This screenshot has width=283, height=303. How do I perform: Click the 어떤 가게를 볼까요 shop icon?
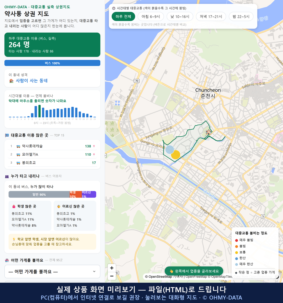click(7, 260)
